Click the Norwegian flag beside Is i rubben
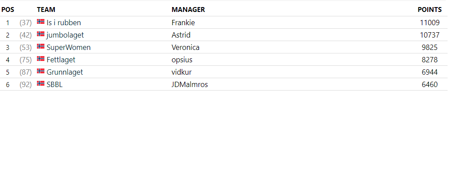Viewport: 452px width, 182px height. click(x=41, y=22)
